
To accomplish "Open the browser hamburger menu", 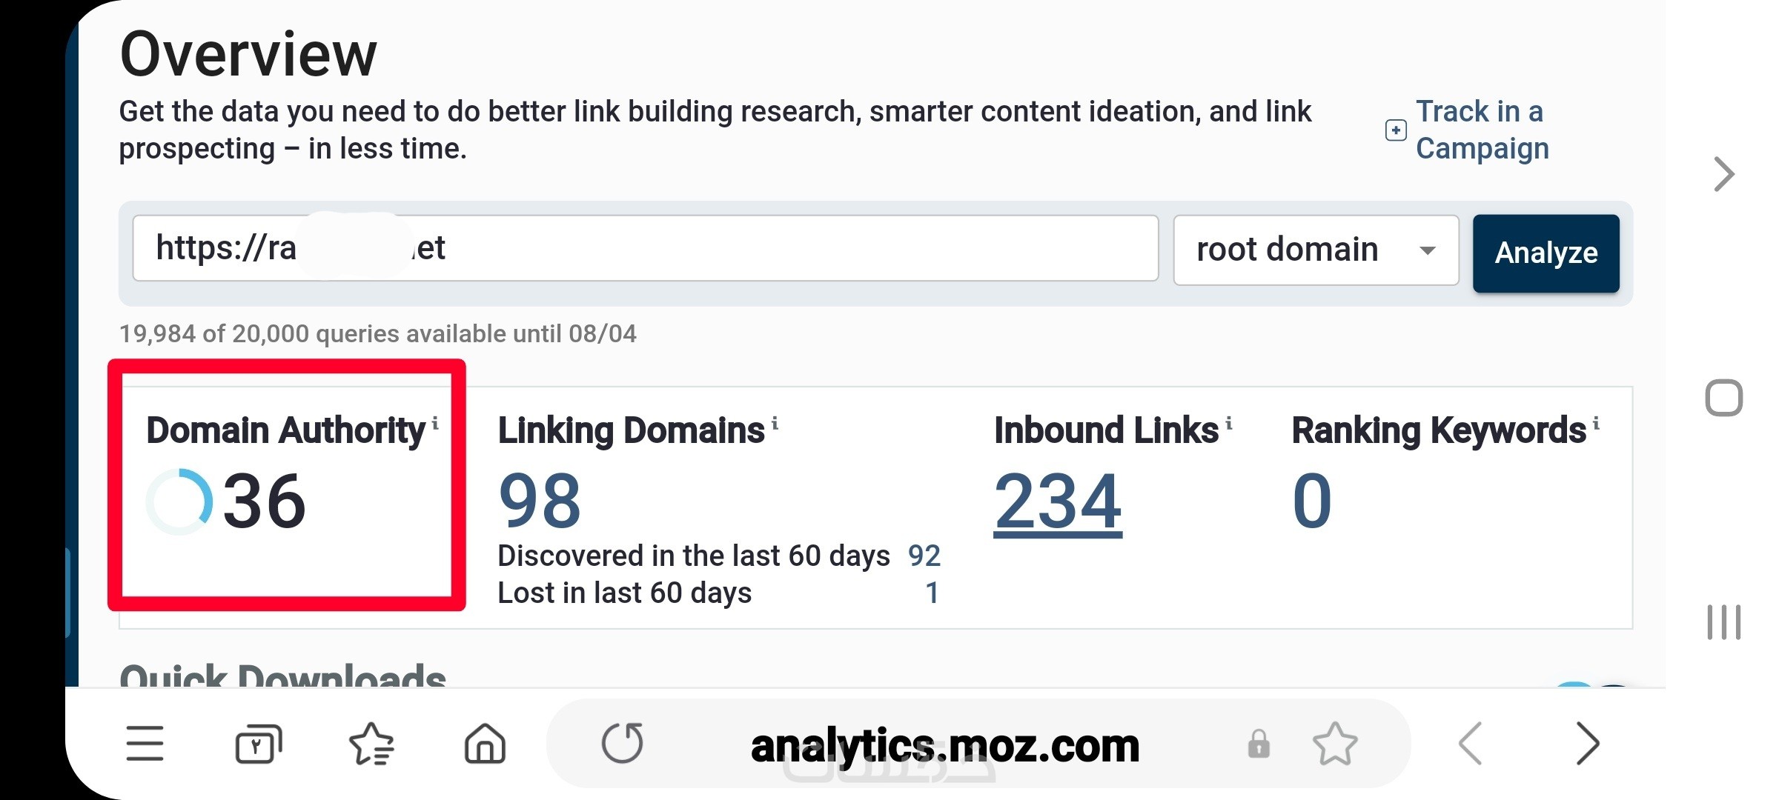I will [x=145, y=743].
